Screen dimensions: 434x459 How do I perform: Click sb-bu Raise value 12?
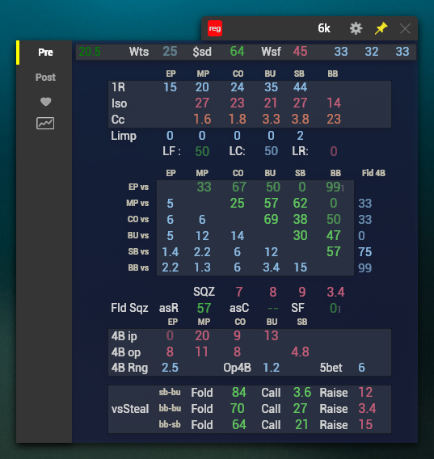pyautogui.click(x=365, y=393)
